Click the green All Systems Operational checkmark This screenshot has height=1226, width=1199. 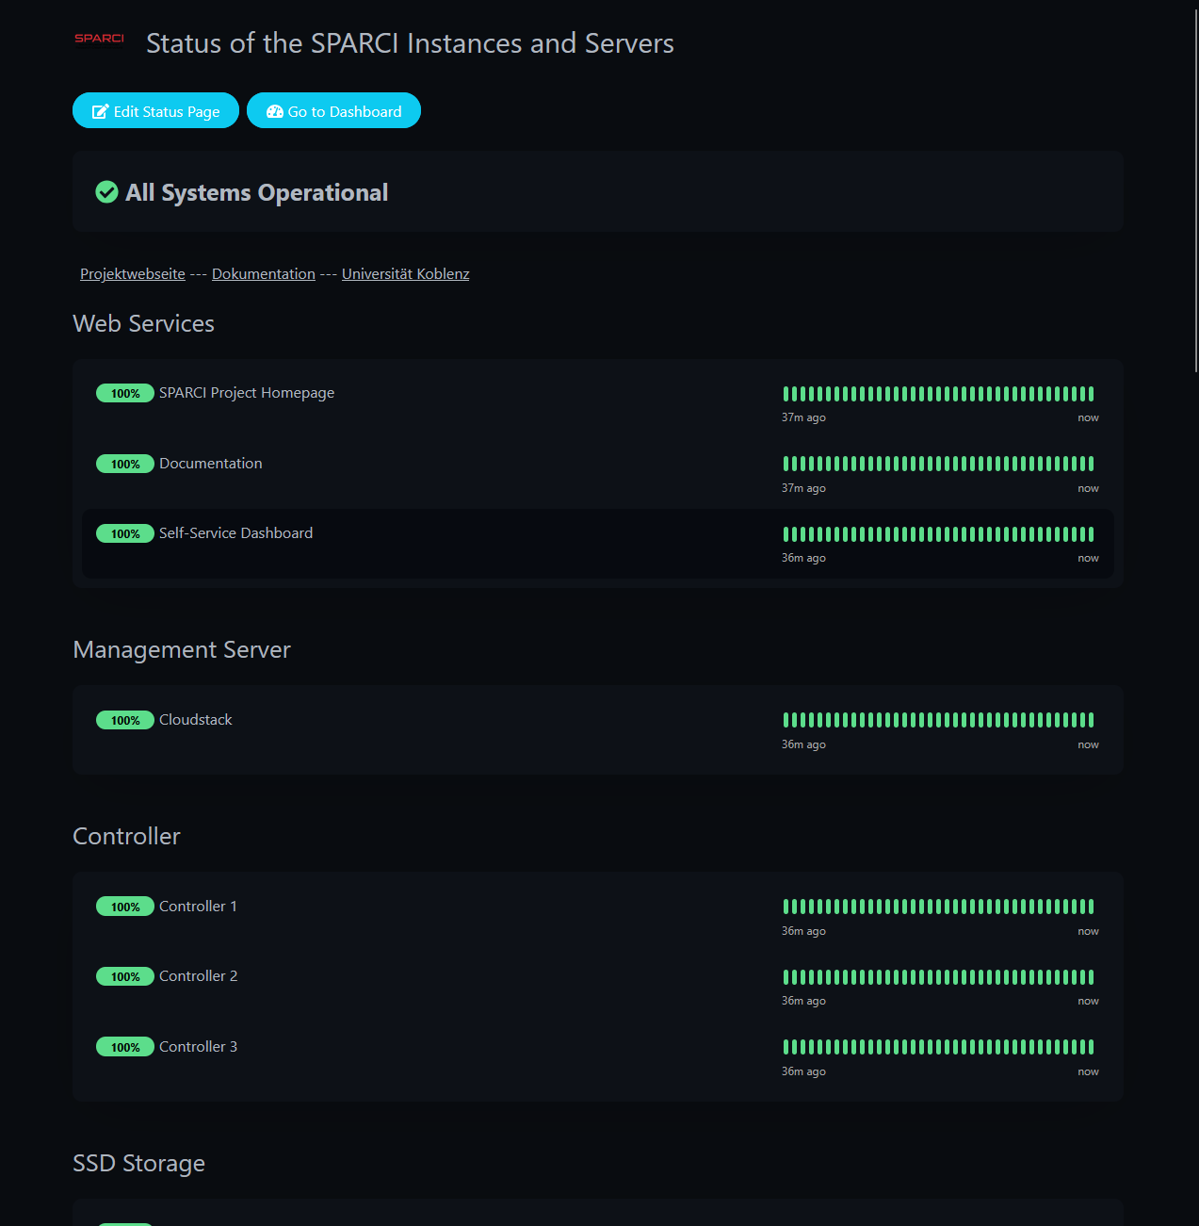tap(106, 192)
